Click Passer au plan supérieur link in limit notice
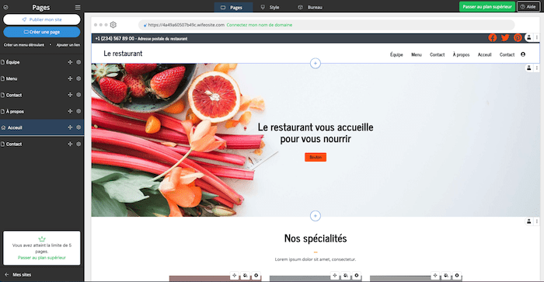 pos(42,258)
